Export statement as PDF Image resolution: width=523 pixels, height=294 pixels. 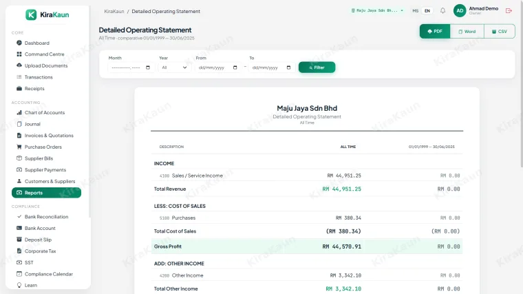coord(435,32)
